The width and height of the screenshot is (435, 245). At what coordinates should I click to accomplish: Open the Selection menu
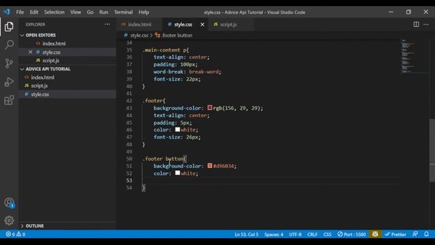[x=54, y=12]
